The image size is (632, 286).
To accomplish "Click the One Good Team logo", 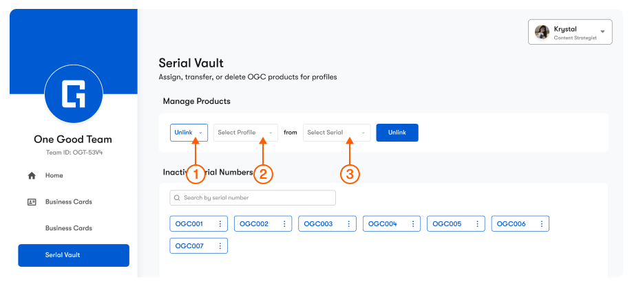I will pyautogui.click(x=73, y=95).
